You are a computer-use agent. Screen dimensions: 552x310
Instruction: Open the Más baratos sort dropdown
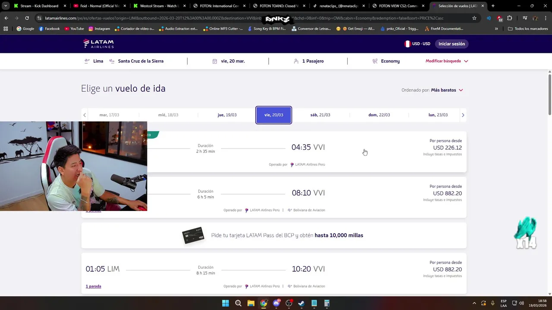click(447, 90)
